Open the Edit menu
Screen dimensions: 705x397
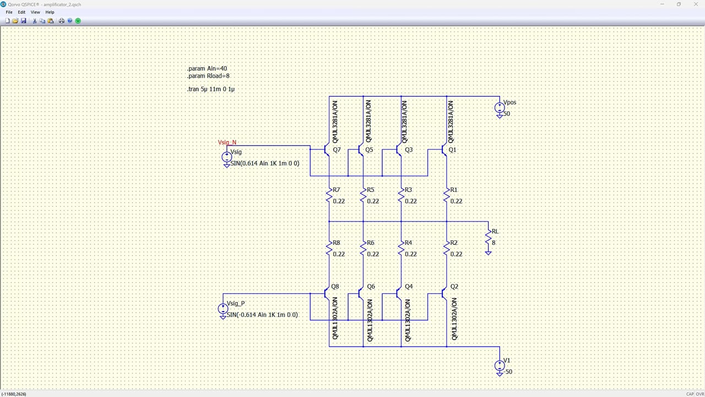pyautogui.click(x=21, y=12)
